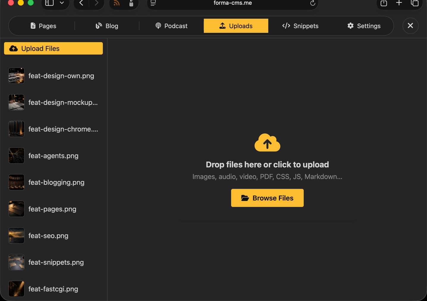
Task: Click the forma-cms.me address field
Action: [233, 3]
